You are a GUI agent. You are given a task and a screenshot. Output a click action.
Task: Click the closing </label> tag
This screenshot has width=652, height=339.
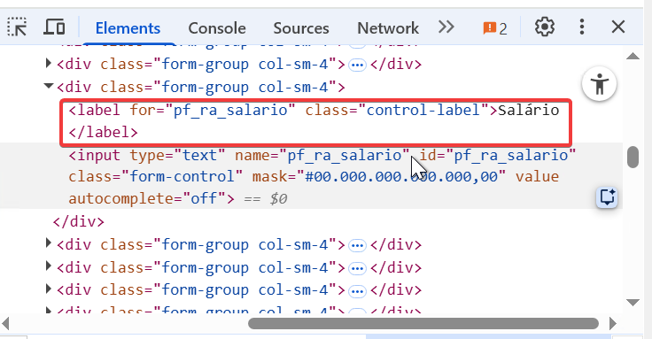[103, 132]
